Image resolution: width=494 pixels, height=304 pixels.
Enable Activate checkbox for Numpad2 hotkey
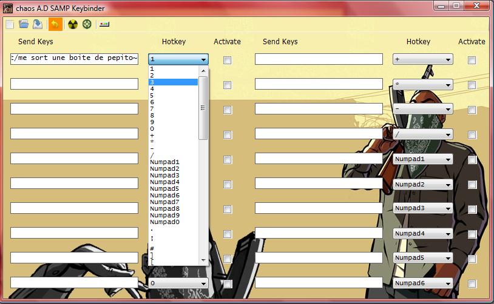[x=472, y=185]
